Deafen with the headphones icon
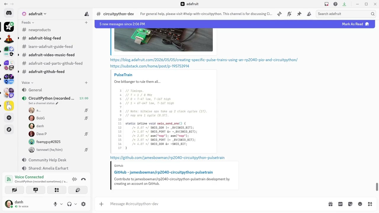This screenshot has width=379, height=213. point(69,204)
